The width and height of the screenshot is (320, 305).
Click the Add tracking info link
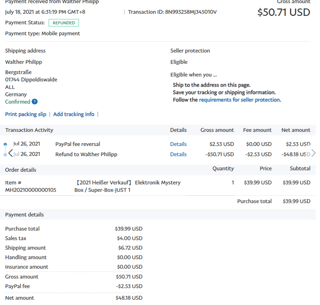pyautogui.click(x=73, y=114)
